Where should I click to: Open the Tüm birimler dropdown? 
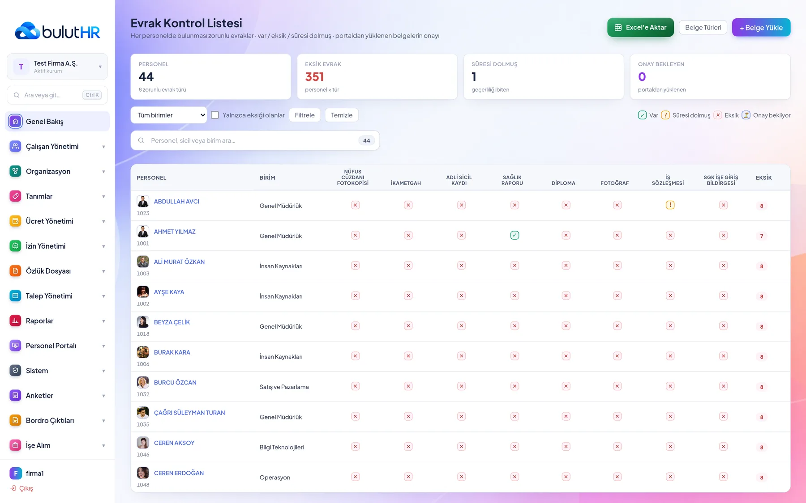click(169, 115)
